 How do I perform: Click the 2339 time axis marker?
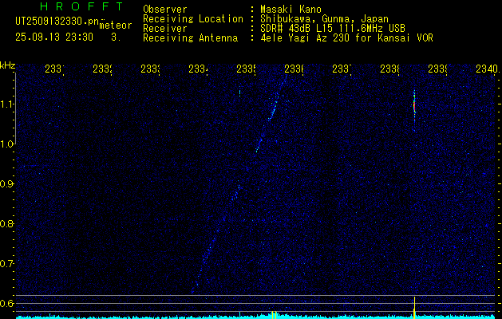click(x=437, y=69)
